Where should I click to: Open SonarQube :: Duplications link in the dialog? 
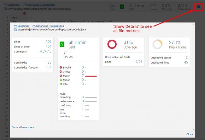click(50, 26)
